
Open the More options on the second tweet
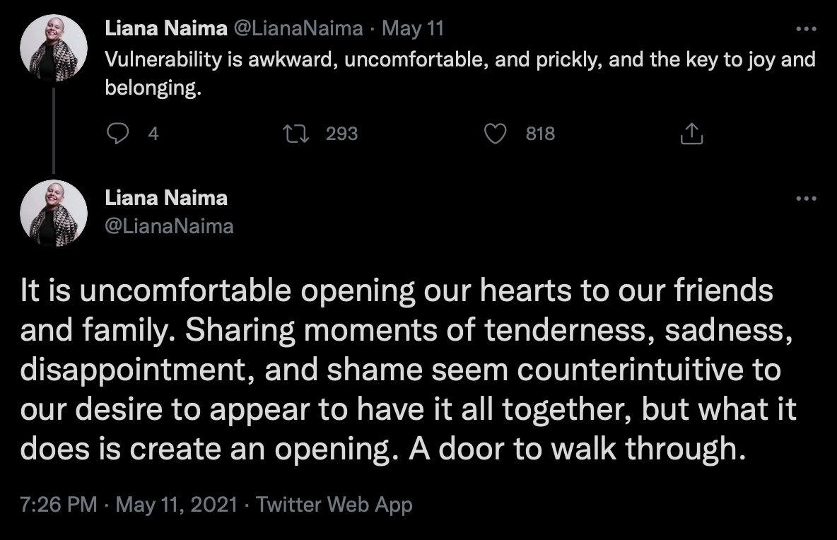(806, 199)
